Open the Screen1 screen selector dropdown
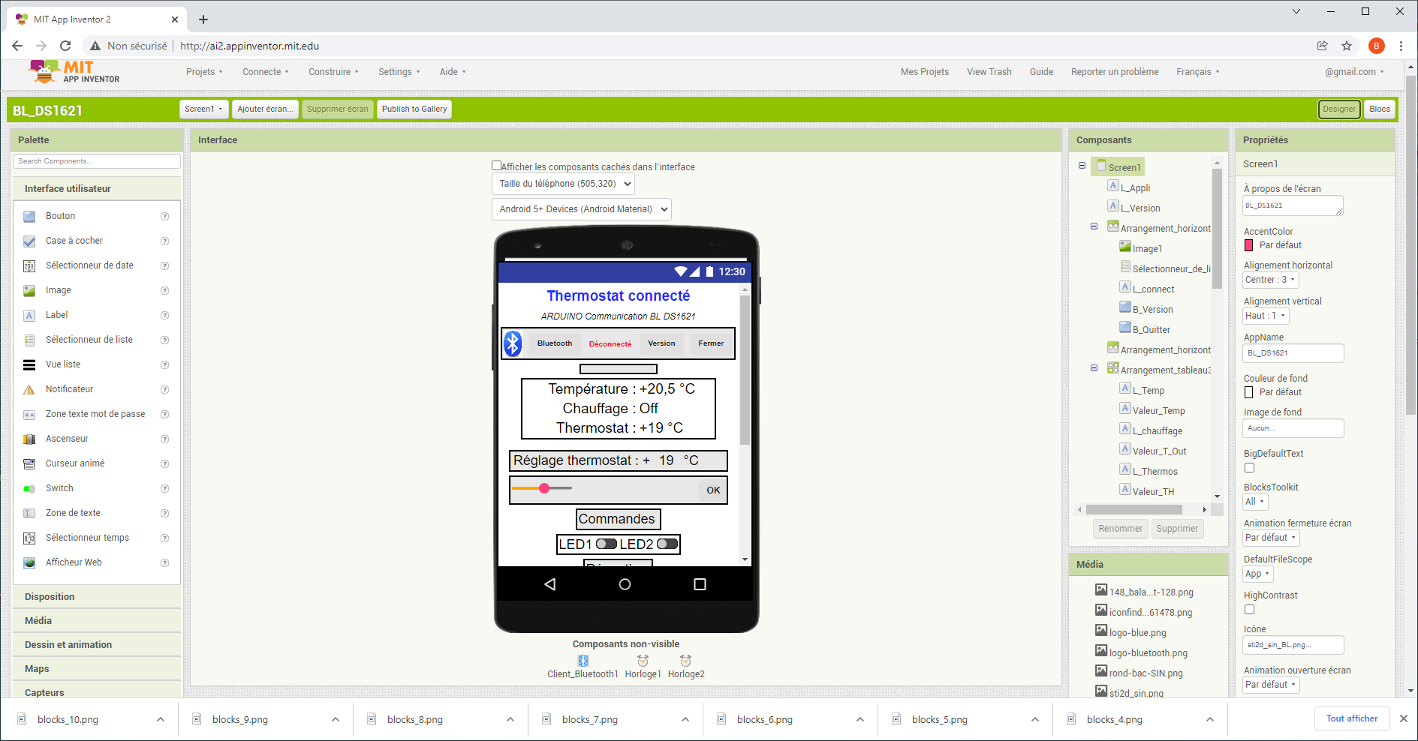The image size is (1418, 741). (203, 109)
